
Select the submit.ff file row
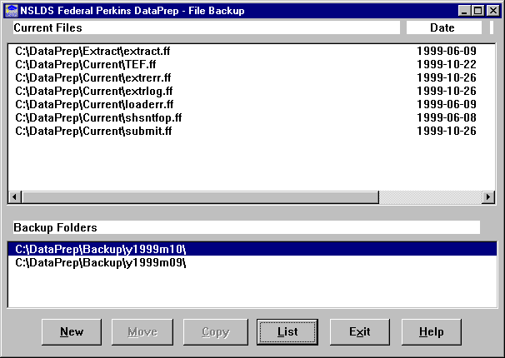252,132
